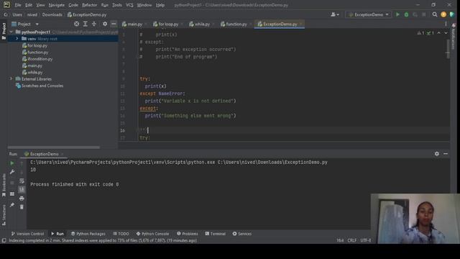Image resolution: width=460 pixels, height=259 pixels.
Task: Hide the Run tool window
Action: tap(446, 153)
